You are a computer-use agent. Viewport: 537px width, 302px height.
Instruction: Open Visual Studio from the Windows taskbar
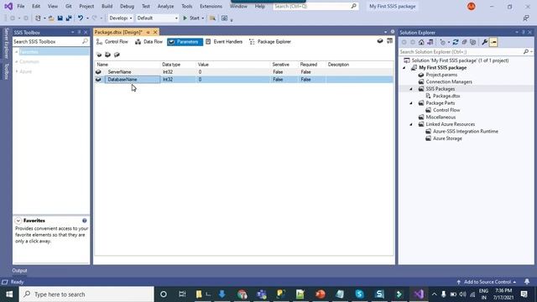tap(419, 294)
